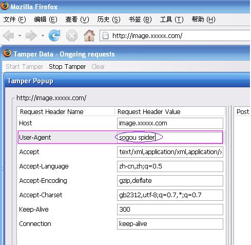Open the 查看 (V) menu

coord(77,20)
